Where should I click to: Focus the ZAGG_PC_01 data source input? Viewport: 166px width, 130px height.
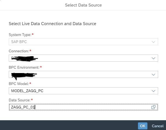[83, 107]
